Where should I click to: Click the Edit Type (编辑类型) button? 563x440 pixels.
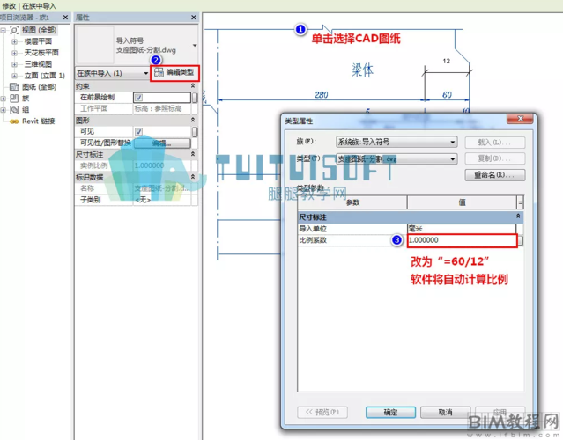(x=174, y=73)
